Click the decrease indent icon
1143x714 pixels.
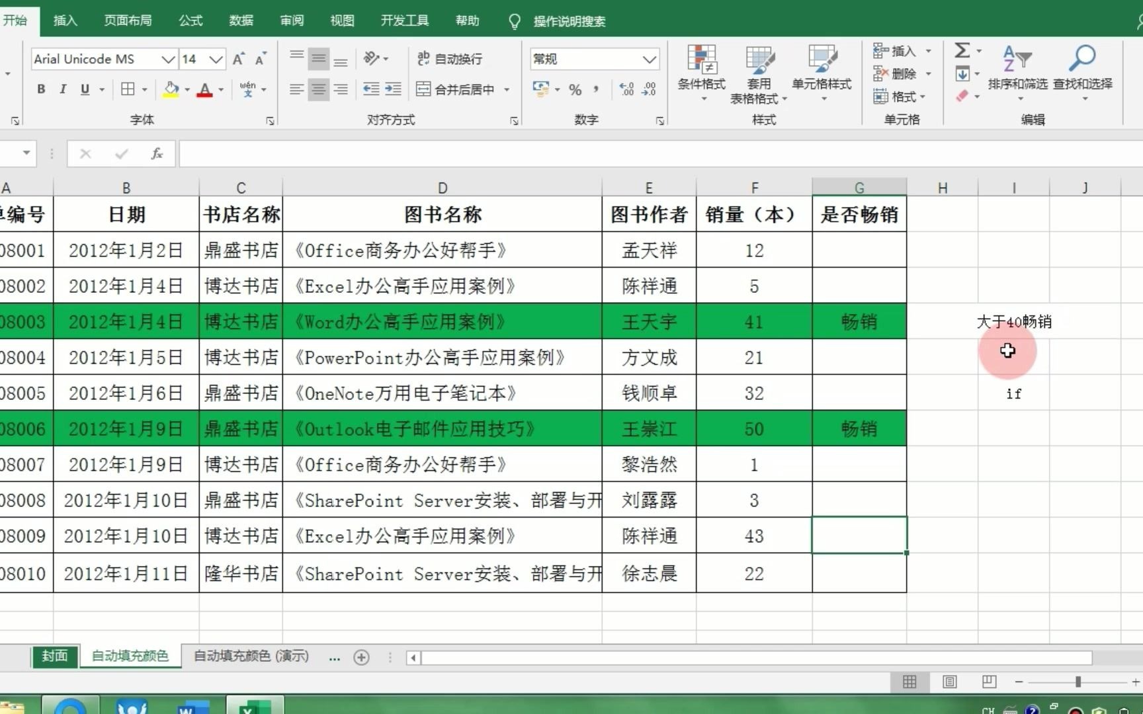pos(371,89)
